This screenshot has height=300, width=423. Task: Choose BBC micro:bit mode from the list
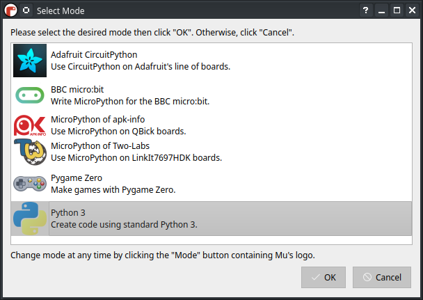(x=211, y=95)
